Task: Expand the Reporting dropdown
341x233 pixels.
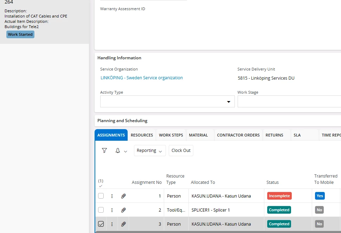Action: pyautogui.click(x=149, y=150)
